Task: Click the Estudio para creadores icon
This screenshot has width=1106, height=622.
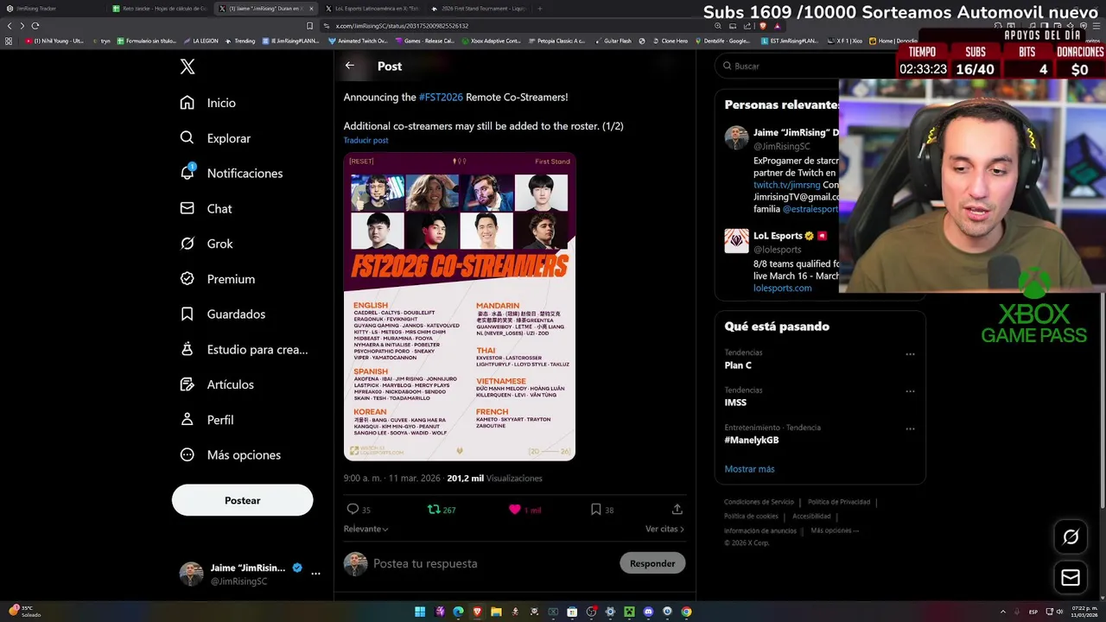Action: tap(187, 349)
